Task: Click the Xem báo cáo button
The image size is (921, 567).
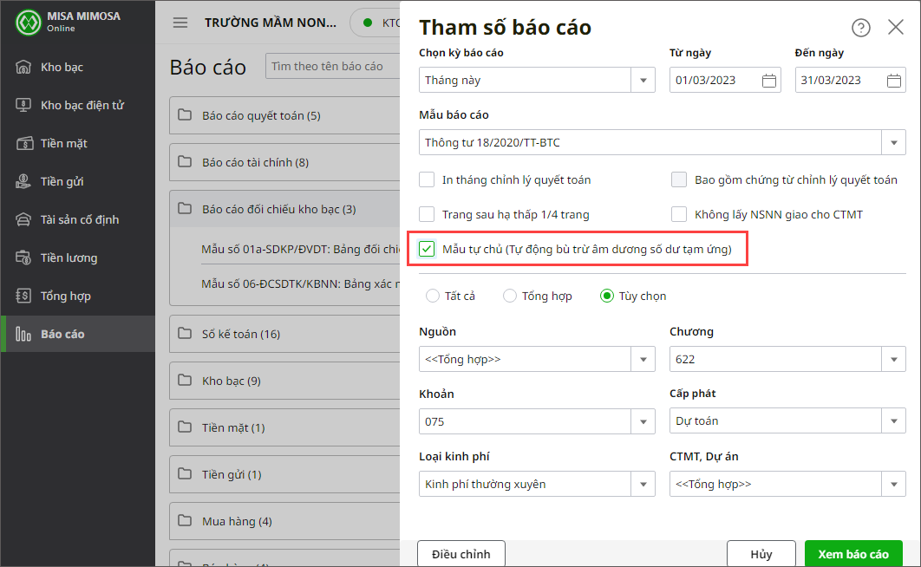Action: (852, 554)
